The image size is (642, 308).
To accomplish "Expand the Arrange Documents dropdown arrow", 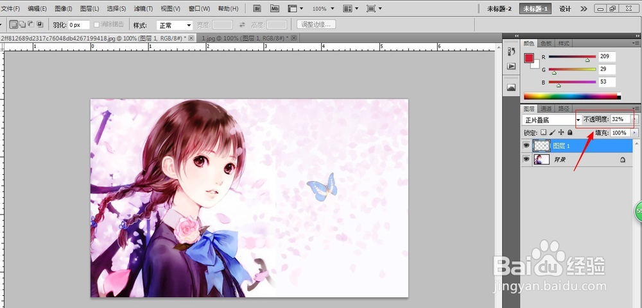I will 357,8.
